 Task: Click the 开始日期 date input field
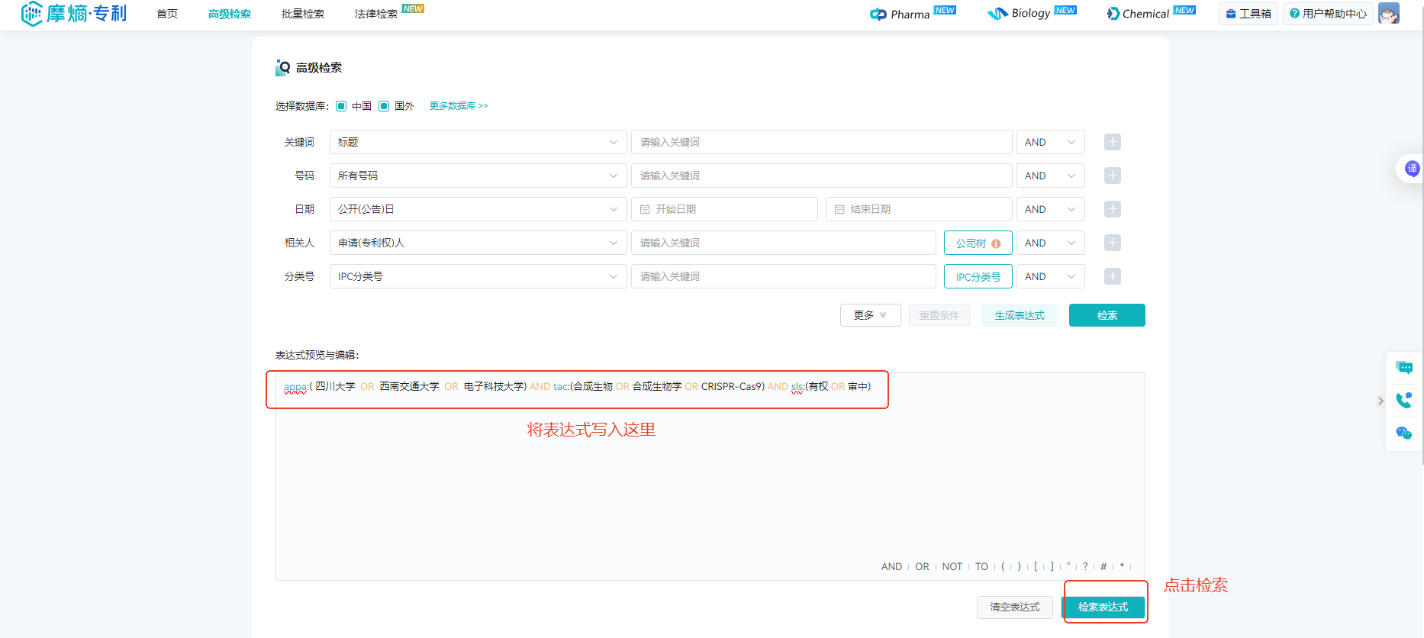tap(724, 209)
